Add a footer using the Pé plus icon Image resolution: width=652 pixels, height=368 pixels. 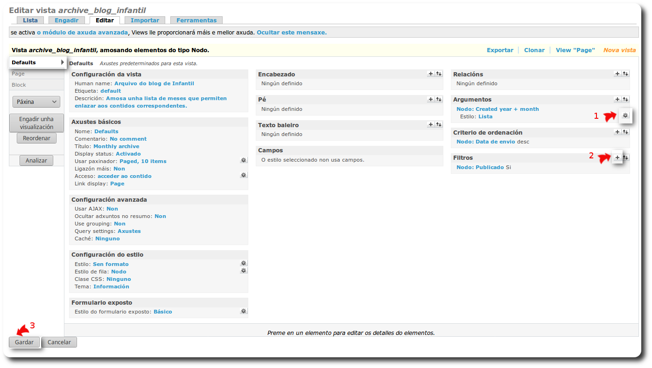(431, 99)
